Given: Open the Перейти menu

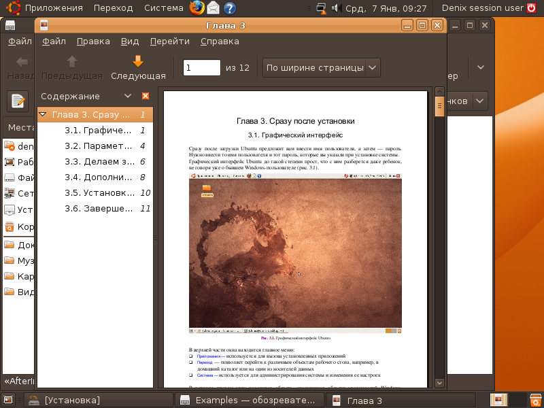Looking at the screenshot, I should [x=169, y=41].
